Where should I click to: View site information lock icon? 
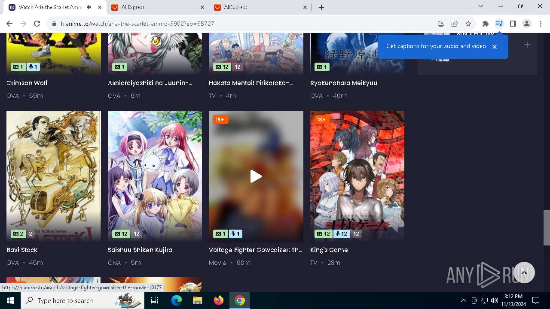point(54,24)
